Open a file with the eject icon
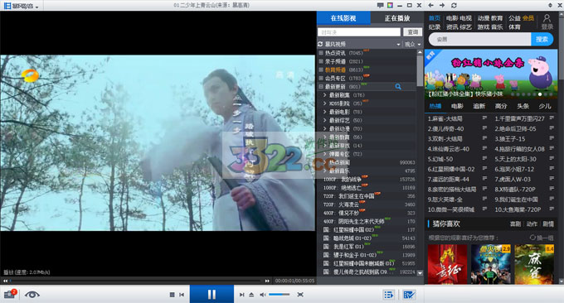The height and width of the screenshot is (303, 564). tap(251, 295)
